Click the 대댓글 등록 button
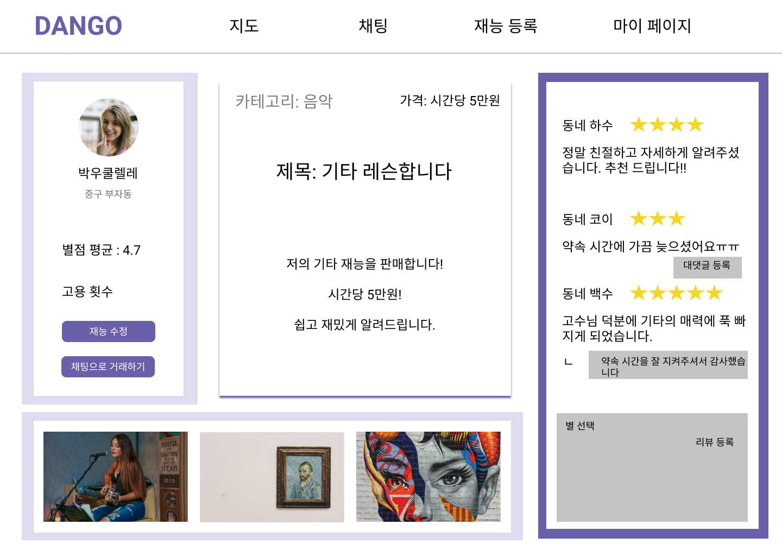The width and height of the screenshot is (782, 556). [707, 267]
